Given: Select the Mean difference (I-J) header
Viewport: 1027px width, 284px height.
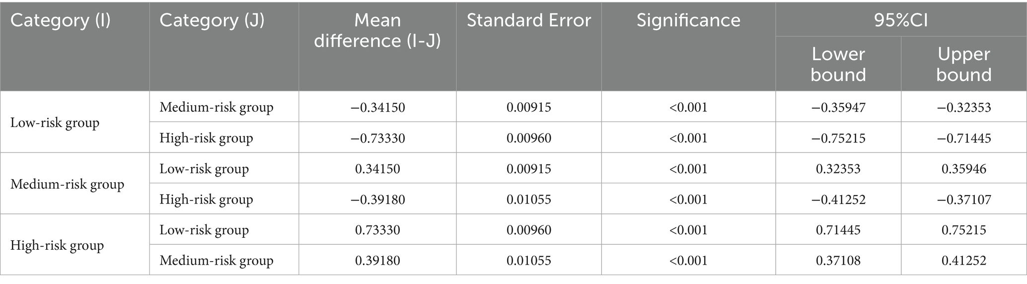Looking at the screenshot, I should [x=377, y=30].
